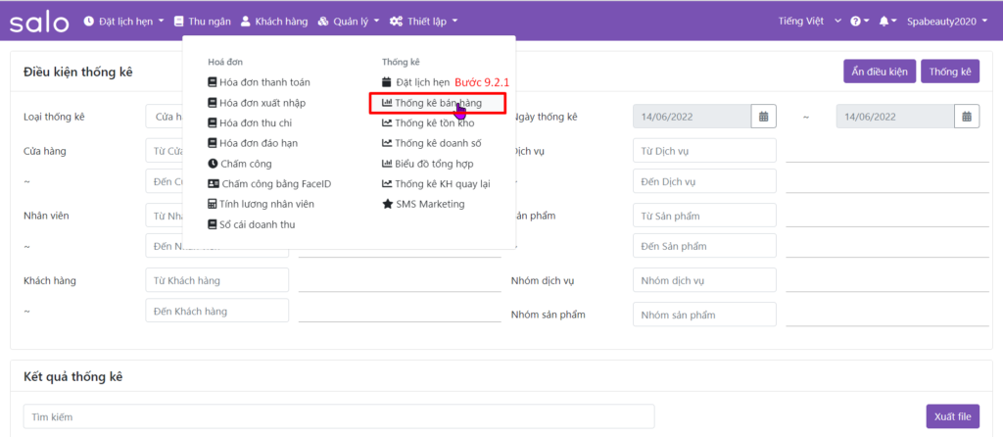Click the Hóa đơn xuất nhập book icon
The width and height of the screenshot is (1003, 437).
pyautogui.click(x=213, y=102)
